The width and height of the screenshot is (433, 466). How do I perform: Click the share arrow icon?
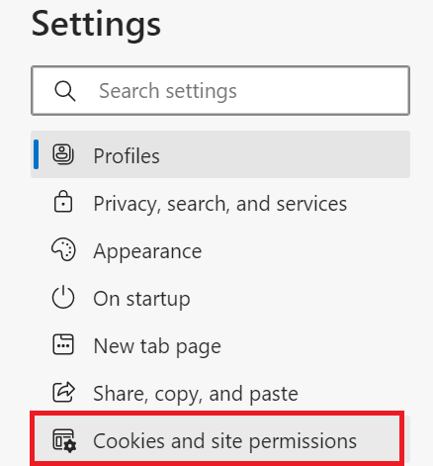click(63, 392)
